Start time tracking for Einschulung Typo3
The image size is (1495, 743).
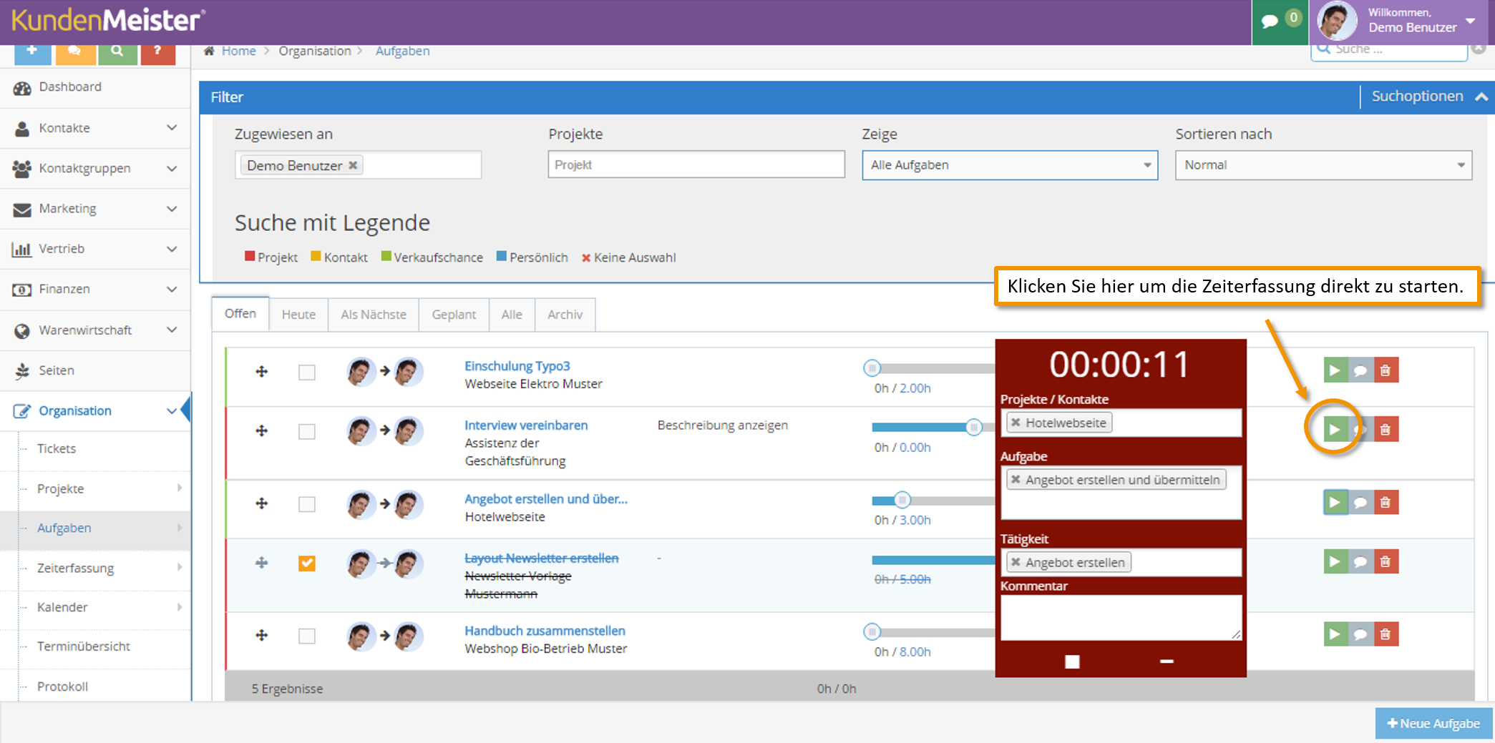tap(1335, 370)
